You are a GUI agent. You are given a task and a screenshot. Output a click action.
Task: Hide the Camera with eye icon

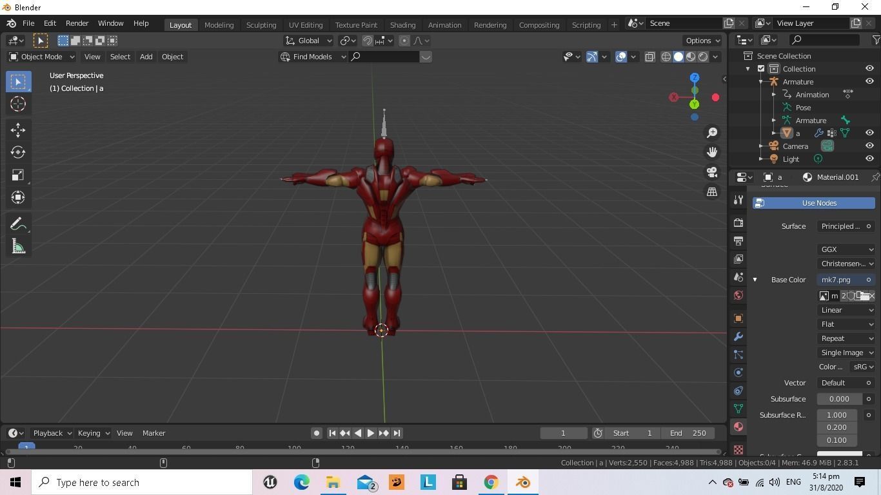coord(869,146)
